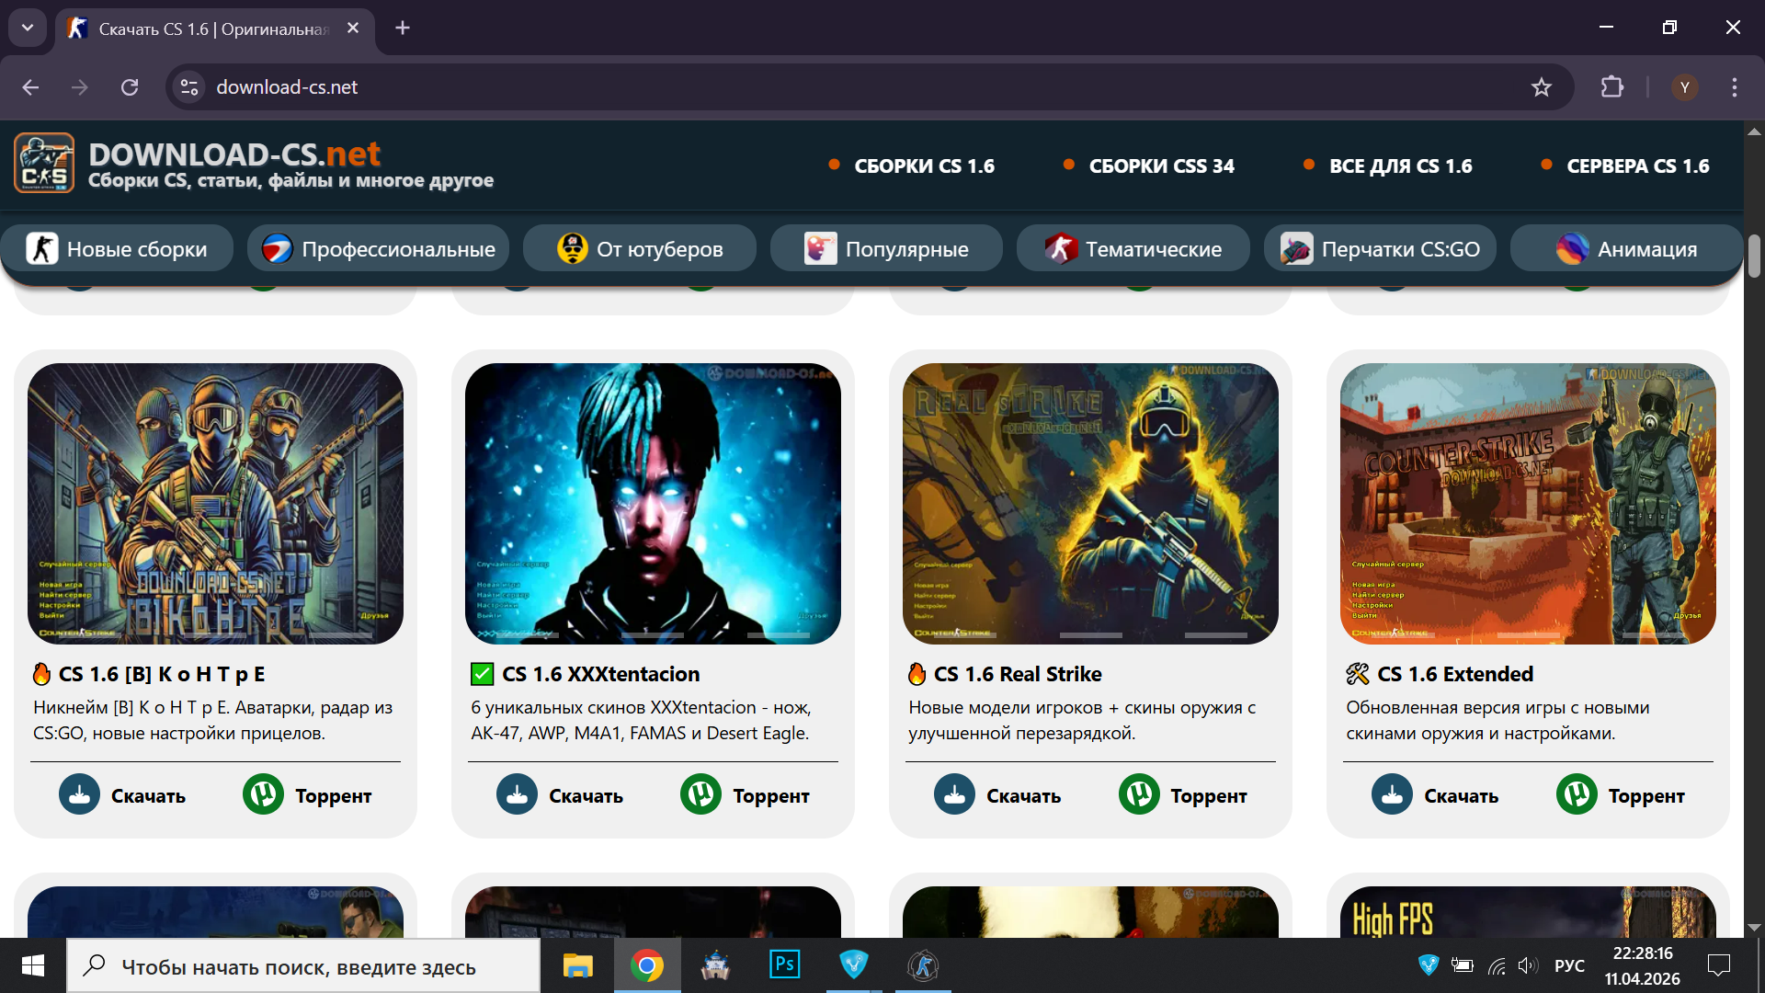Open Chrome extensions puzzle icon
This screenshot has height=993, width=1765.
(x=1611, y=87)
